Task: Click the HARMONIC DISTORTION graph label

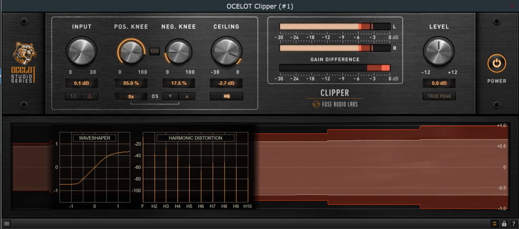Action: 196,138
